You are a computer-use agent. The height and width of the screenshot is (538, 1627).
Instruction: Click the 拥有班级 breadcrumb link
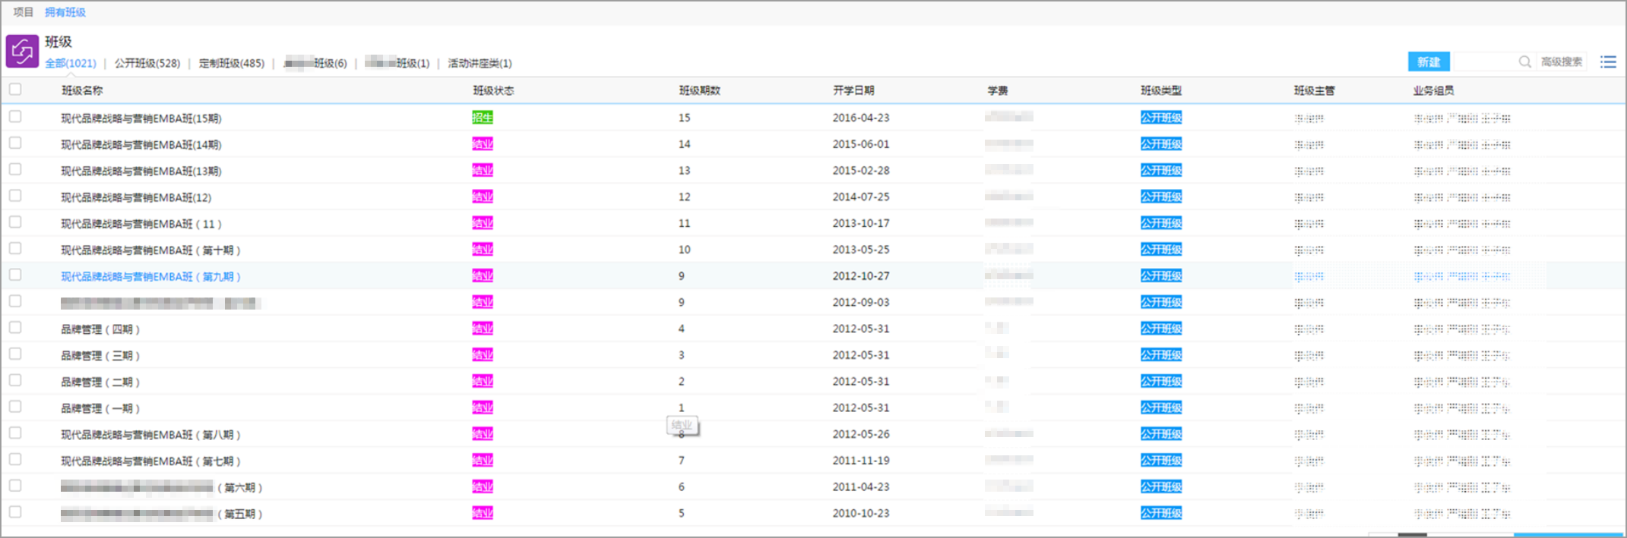pos(65,12)
